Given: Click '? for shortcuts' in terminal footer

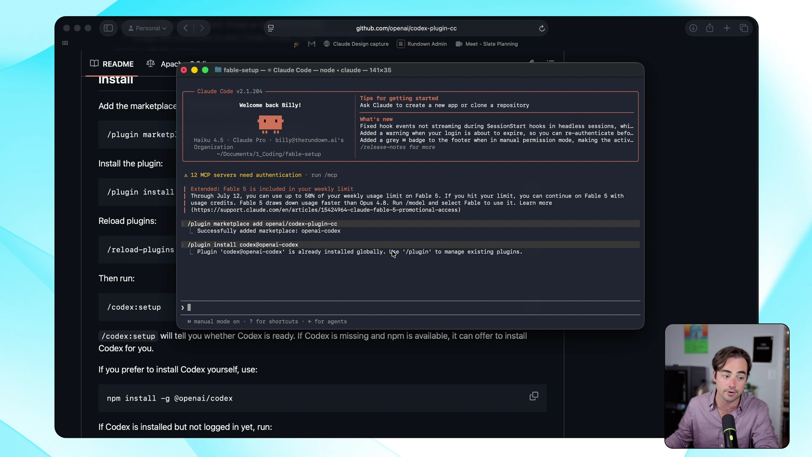Looking at the screenshot, I should tap(274, 321).
